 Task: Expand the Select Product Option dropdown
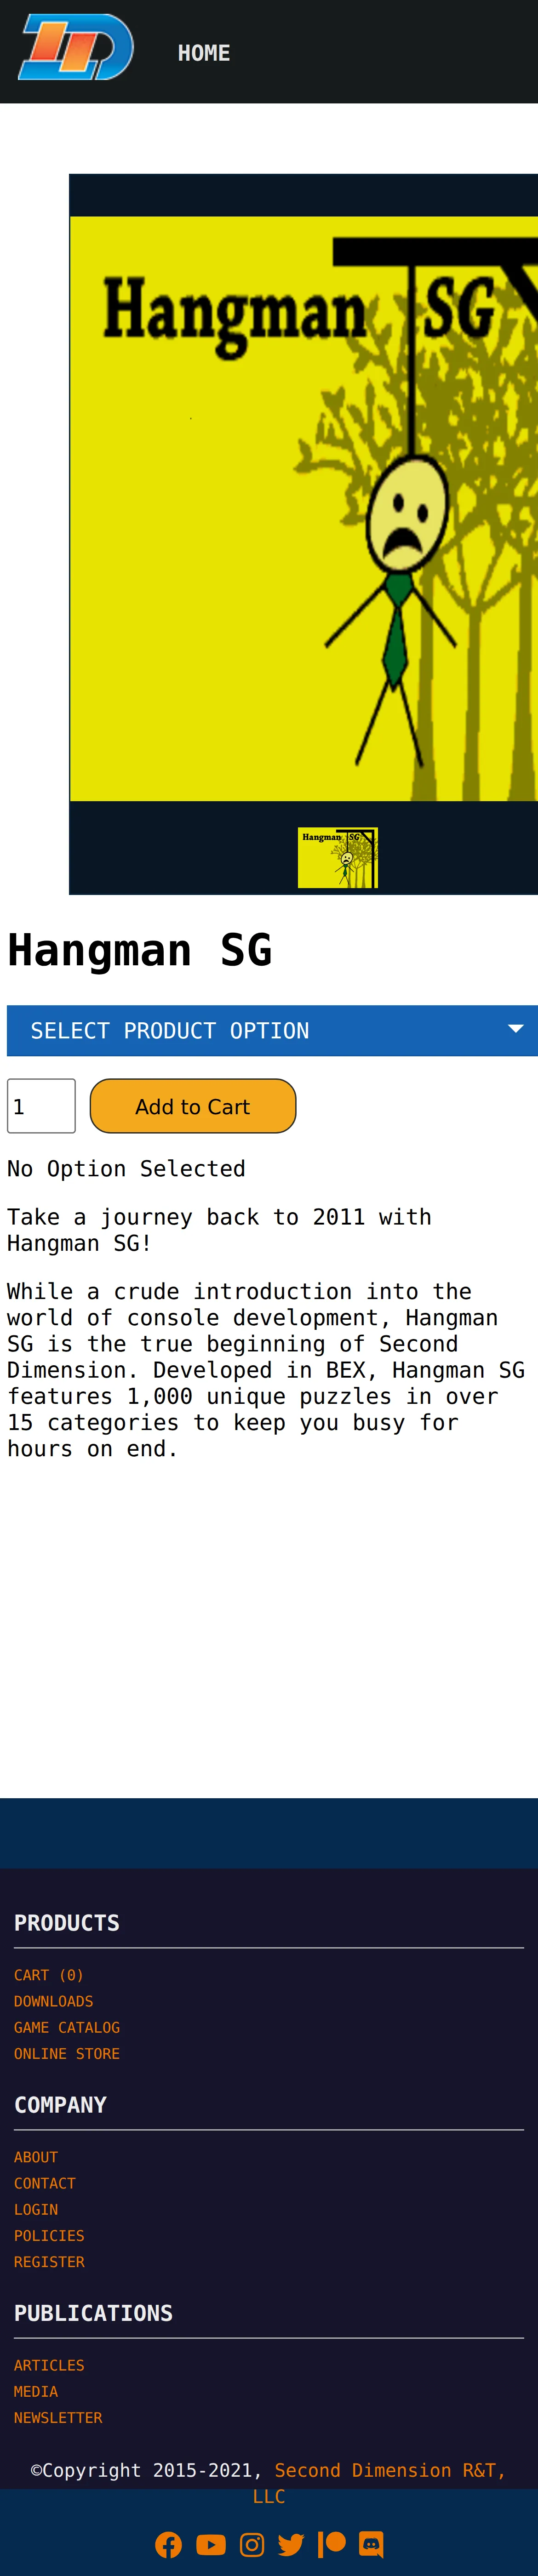point(272,1030)
